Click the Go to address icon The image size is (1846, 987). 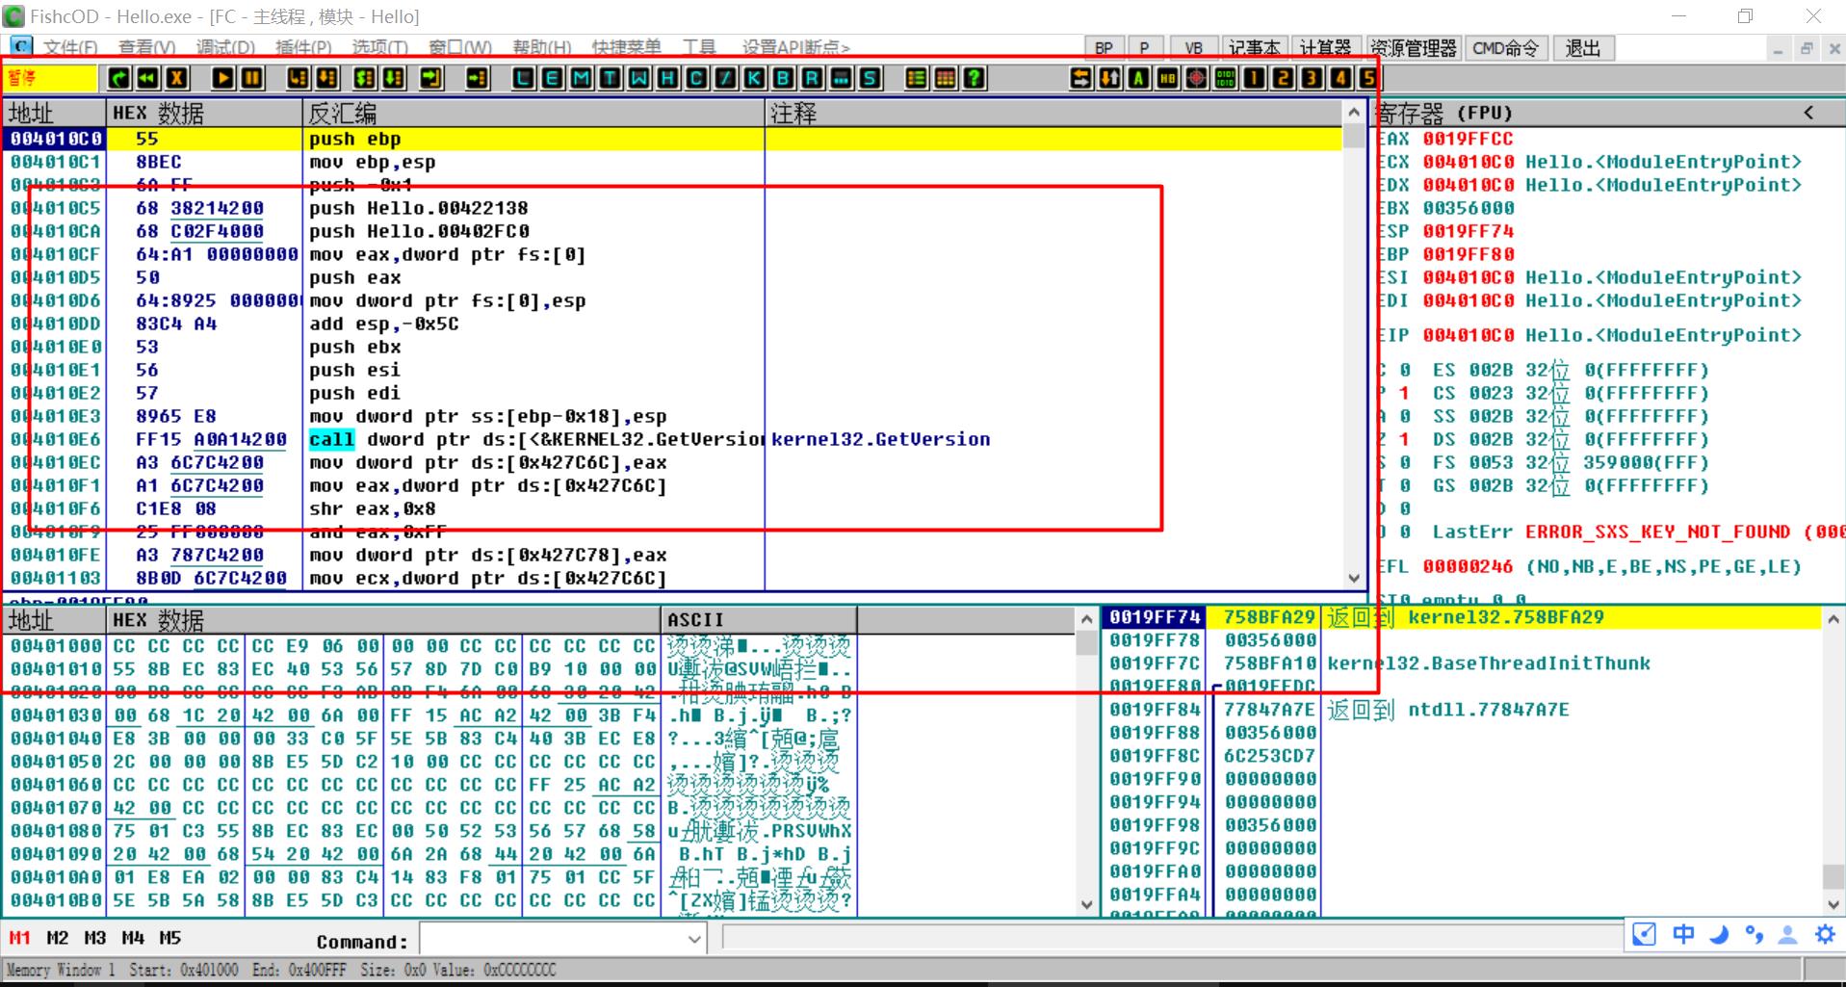tap(478, 79)
